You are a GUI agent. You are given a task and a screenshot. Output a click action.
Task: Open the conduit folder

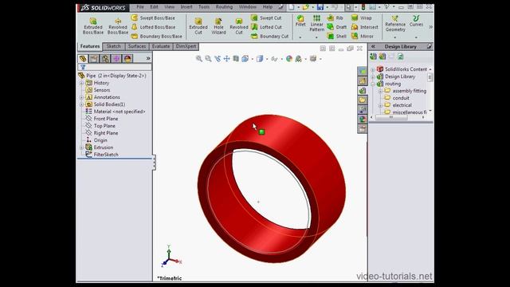pos(397,98)
